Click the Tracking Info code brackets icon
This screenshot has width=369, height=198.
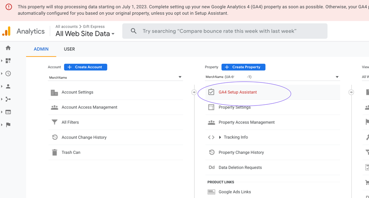pos(211,137)
